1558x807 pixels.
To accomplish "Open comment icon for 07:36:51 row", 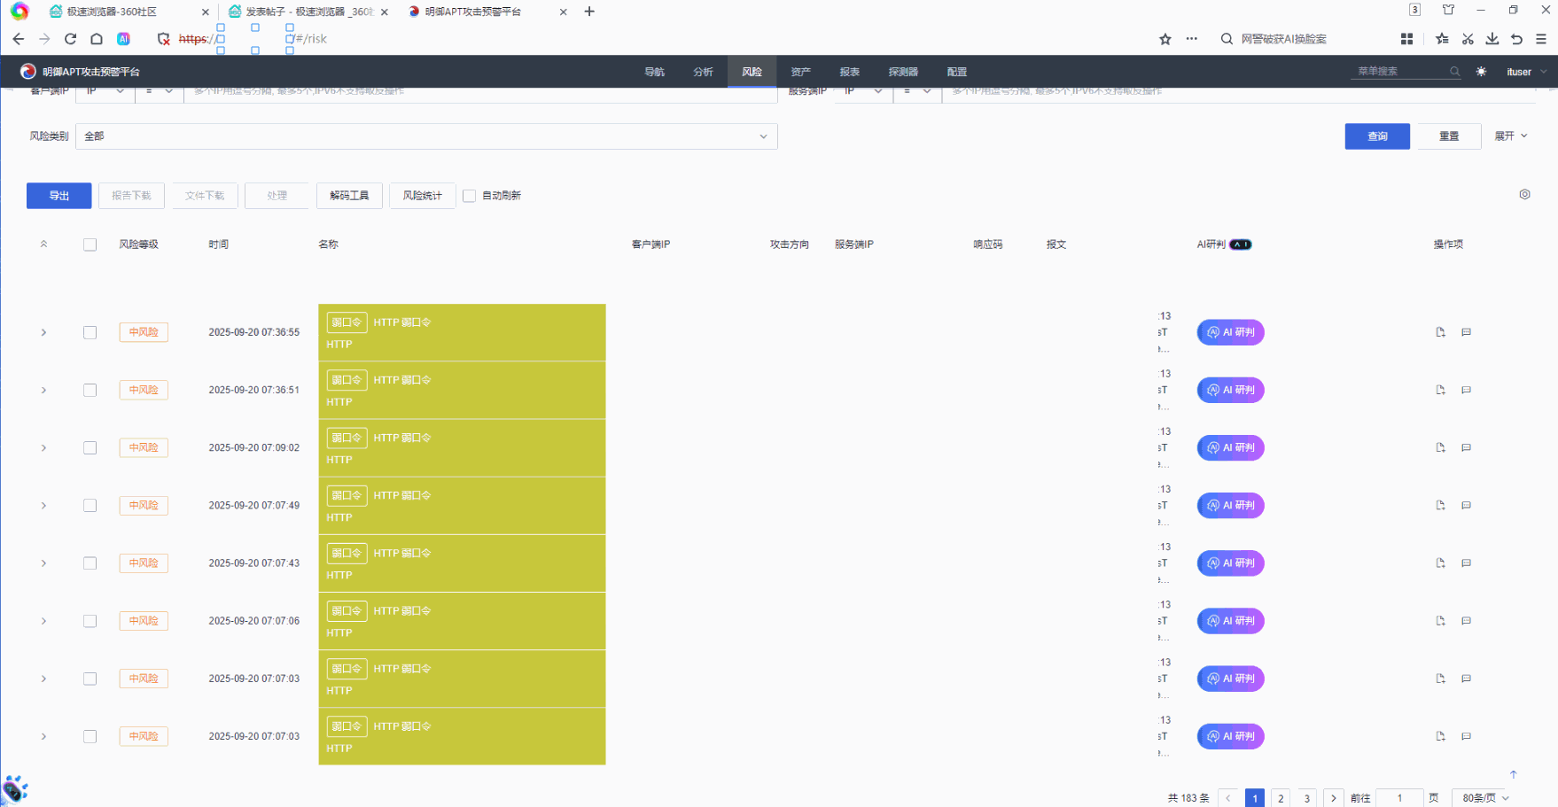I will tap(1466, 390).
